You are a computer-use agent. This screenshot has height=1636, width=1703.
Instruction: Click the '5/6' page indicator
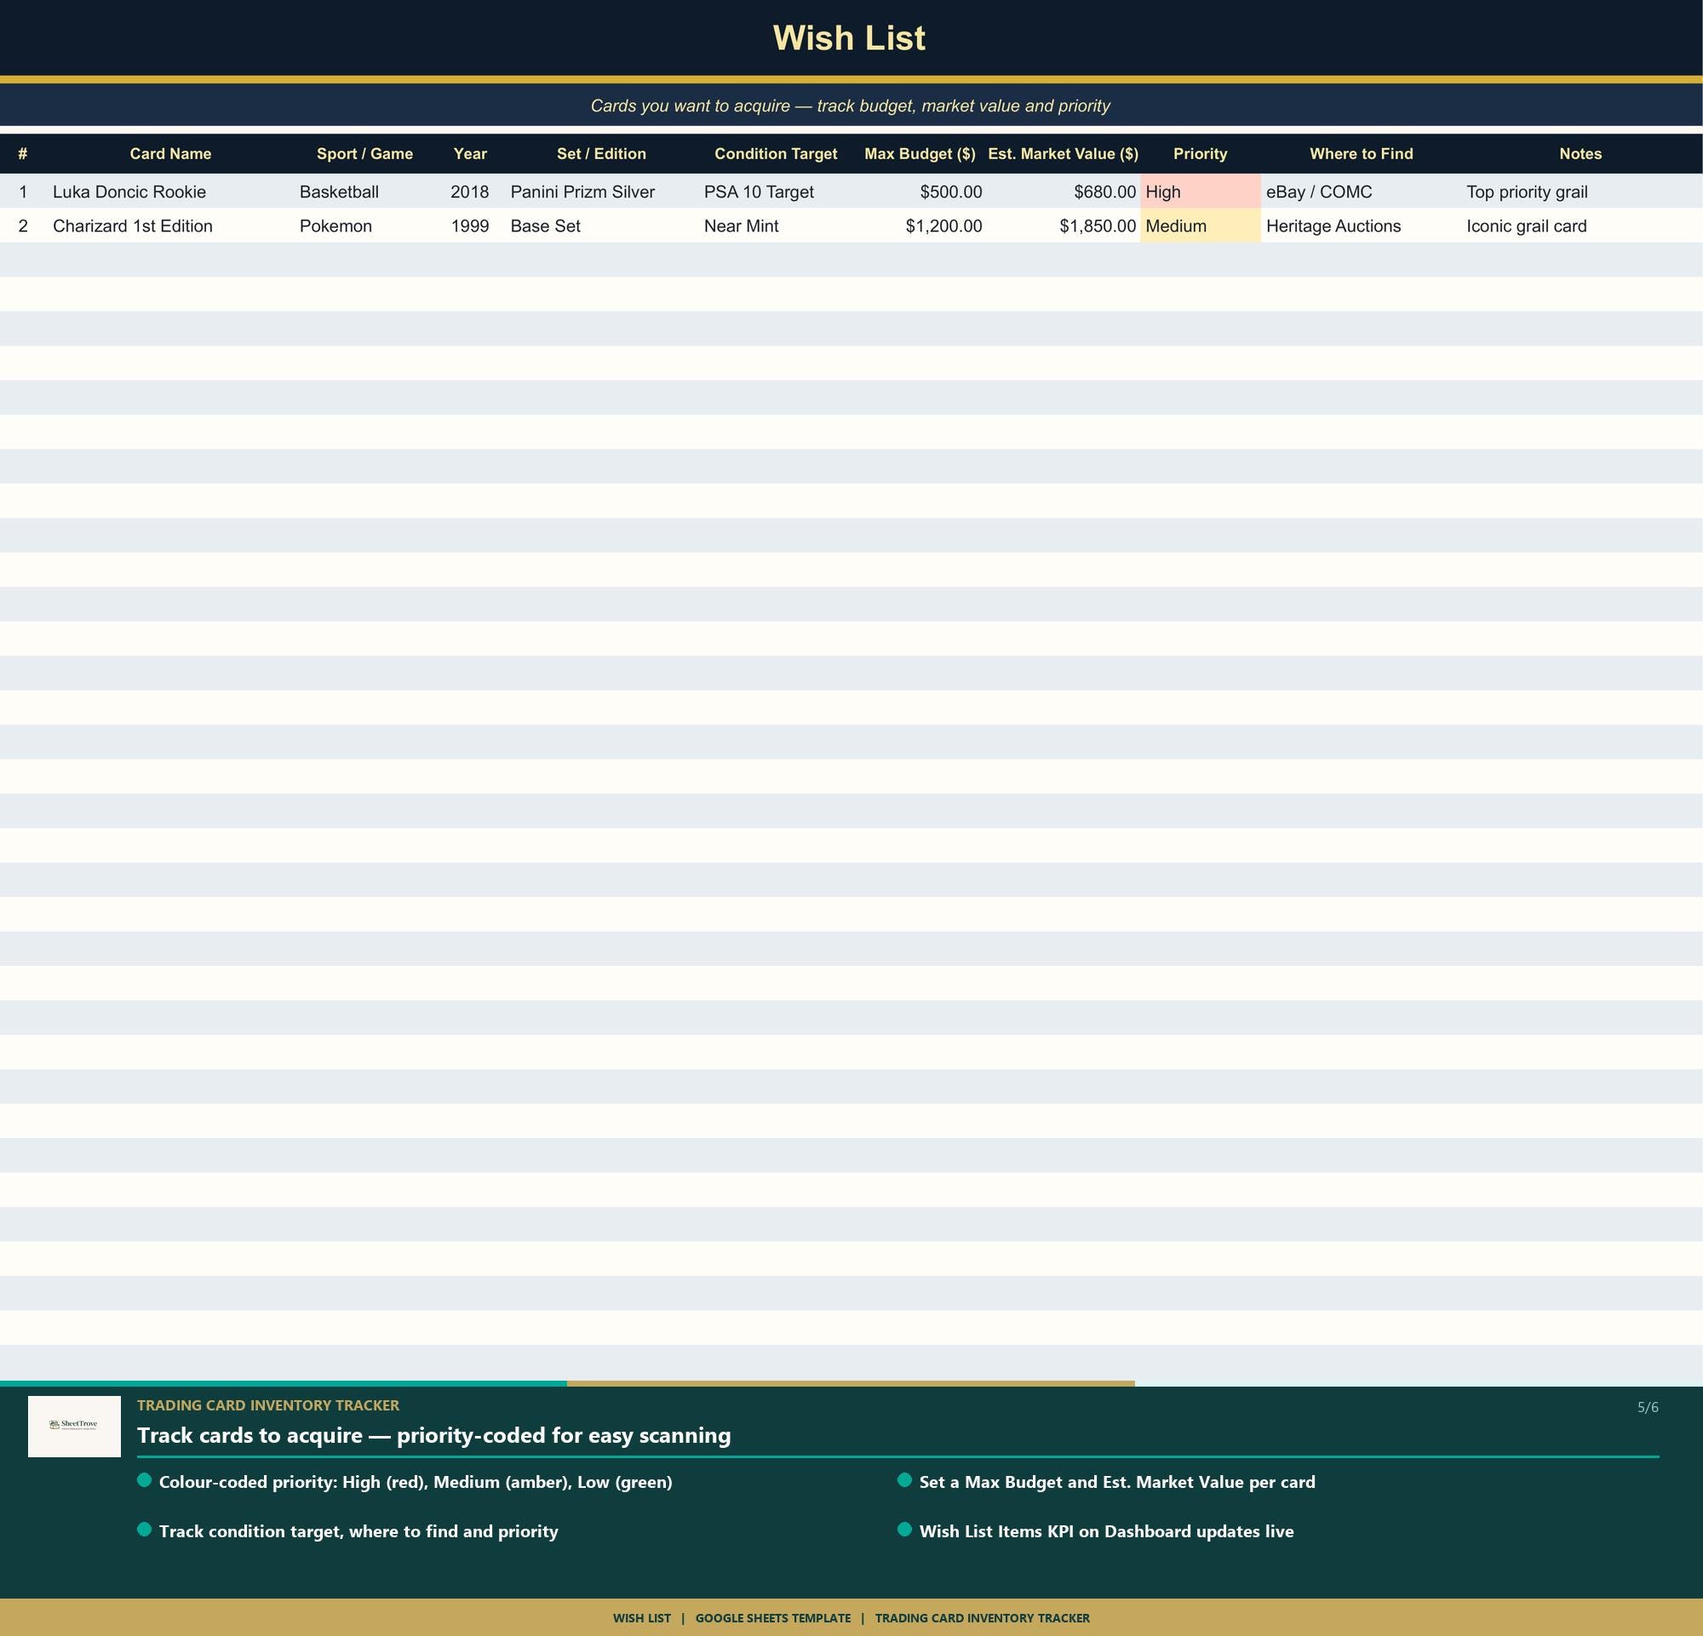click(1648, 1408)
